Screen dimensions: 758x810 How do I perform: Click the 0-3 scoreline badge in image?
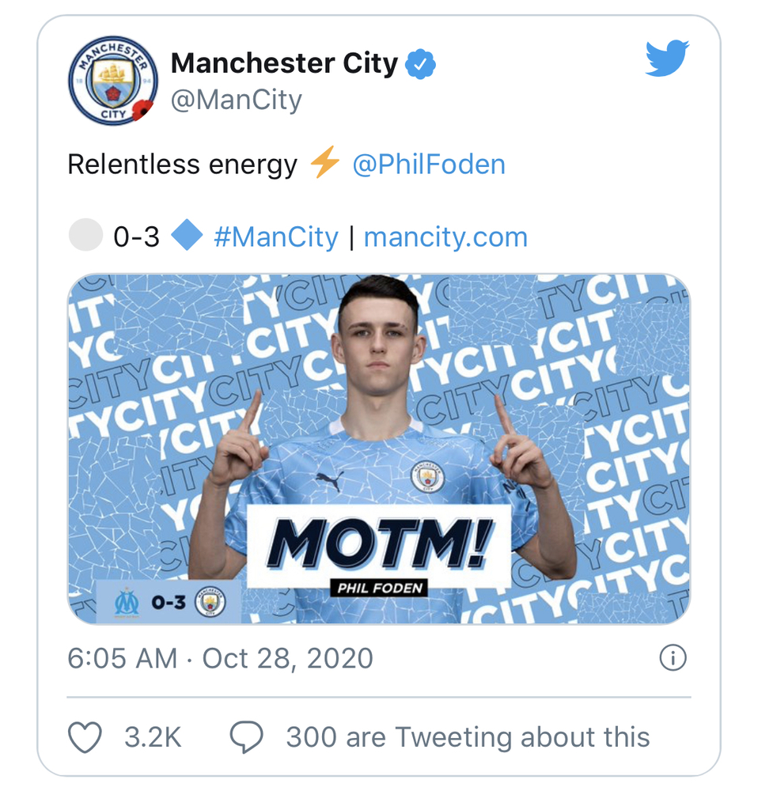[169, 602]
